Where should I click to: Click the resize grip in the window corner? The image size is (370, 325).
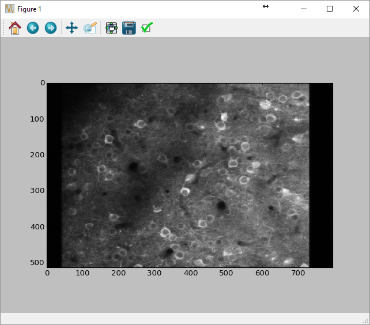pyautogui.click(x=365, y=320)
